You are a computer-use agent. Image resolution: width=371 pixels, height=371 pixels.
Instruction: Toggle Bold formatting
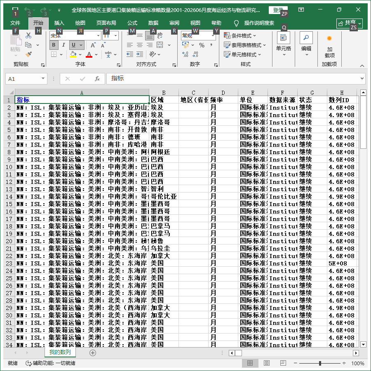click(54, 45)
